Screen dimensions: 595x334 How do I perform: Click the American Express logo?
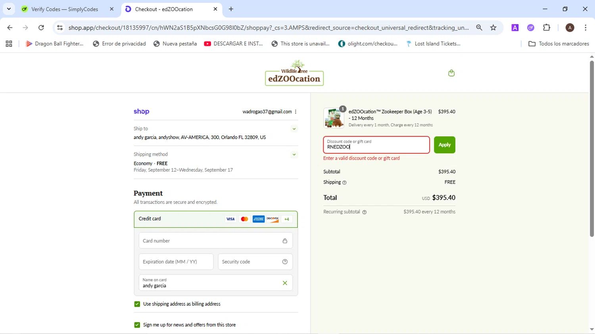[x=259, y=219]
